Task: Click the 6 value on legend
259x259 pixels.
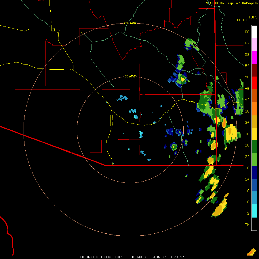Action: [248, 202]
